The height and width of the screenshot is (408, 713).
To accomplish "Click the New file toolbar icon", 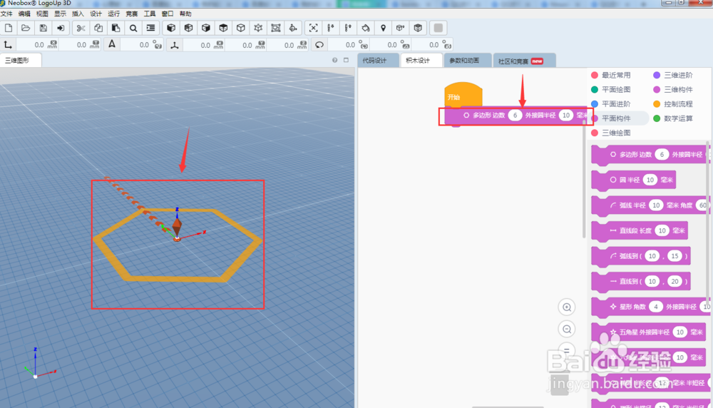I will 9,29.
